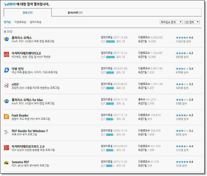This screenshot has width=207, height=176.
Task: Click download count 41,274
Action: [155, 162]
